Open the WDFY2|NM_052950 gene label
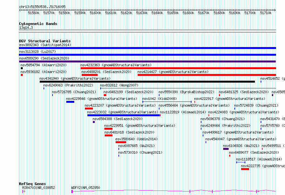The height and width of the screenshot is (195, 285). tap(85, 188)
